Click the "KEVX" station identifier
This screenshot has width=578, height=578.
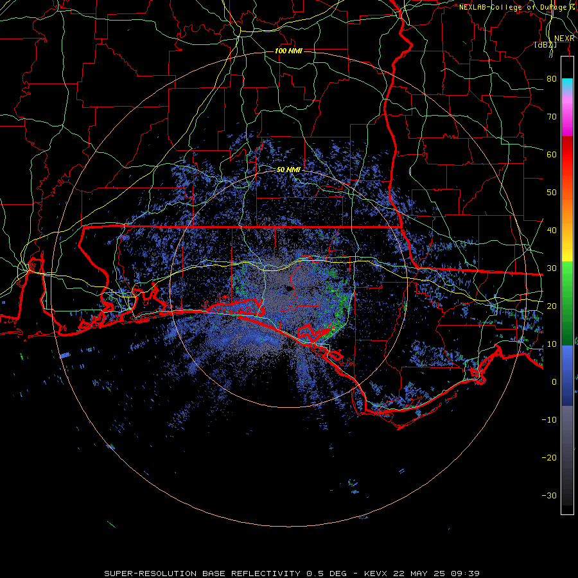tap(376, 574)
